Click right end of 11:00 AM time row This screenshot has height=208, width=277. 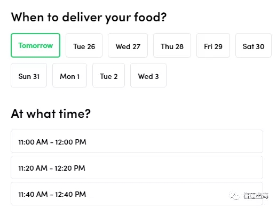point(252,141)
